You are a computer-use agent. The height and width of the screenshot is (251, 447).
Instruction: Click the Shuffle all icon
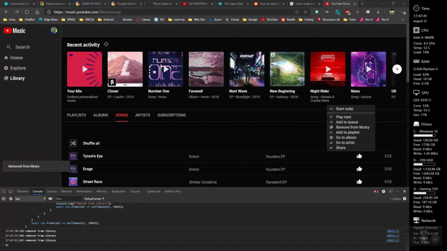73,143
